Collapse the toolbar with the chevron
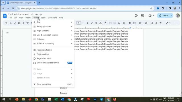This screenshot has height=102, width=182. pos(176,23)
